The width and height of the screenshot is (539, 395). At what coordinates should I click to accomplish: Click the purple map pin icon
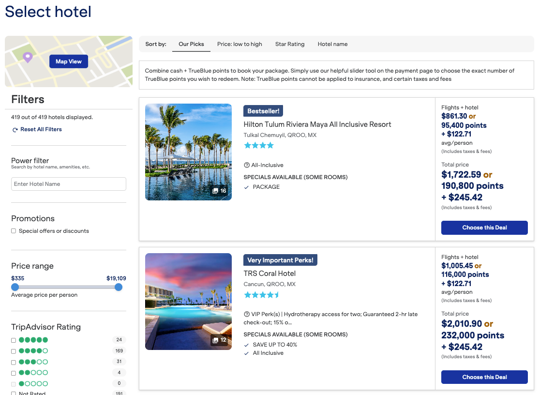point(28,57)
